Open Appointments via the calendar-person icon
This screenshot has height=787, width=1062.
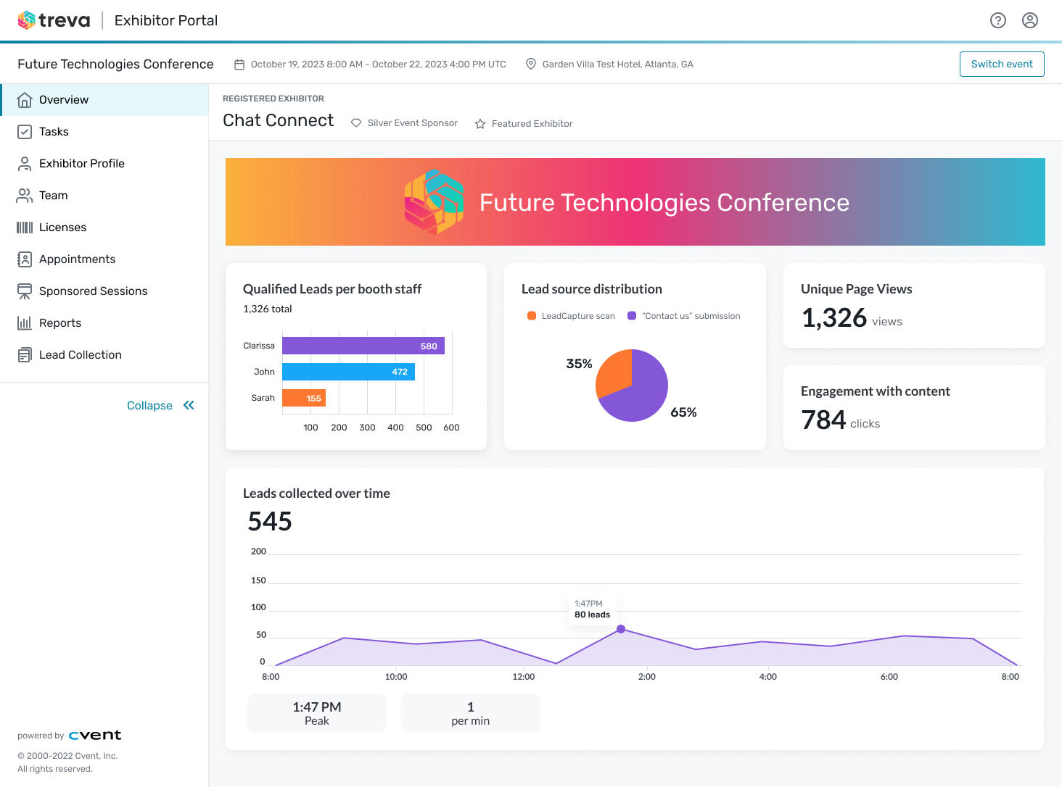[25, 259]
